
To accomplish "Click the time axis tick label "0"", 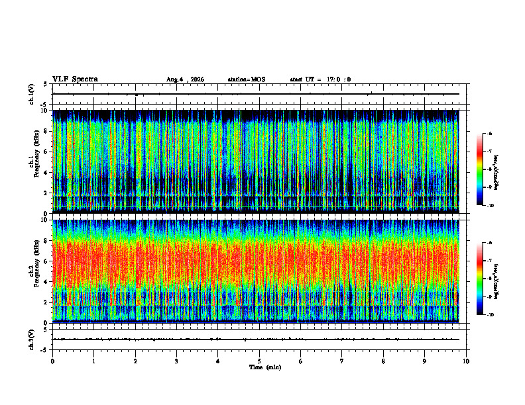I will (52, 361).
